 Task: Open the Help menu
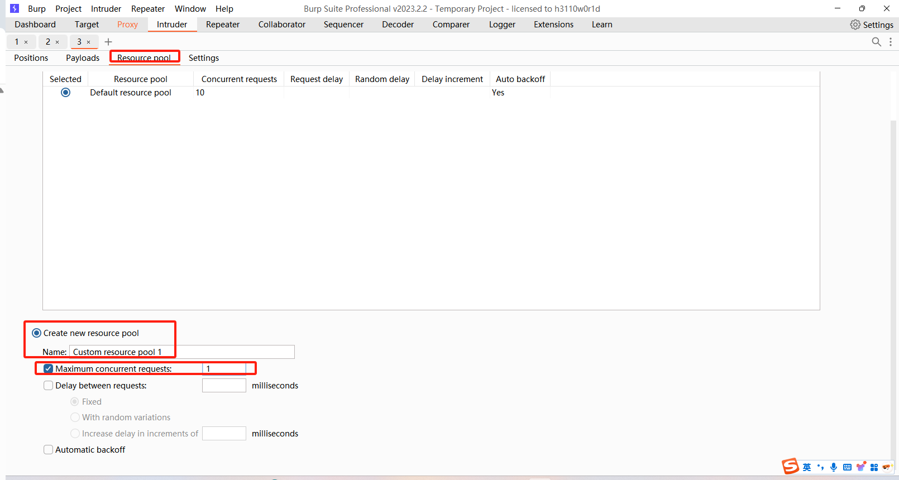point(224,9)
